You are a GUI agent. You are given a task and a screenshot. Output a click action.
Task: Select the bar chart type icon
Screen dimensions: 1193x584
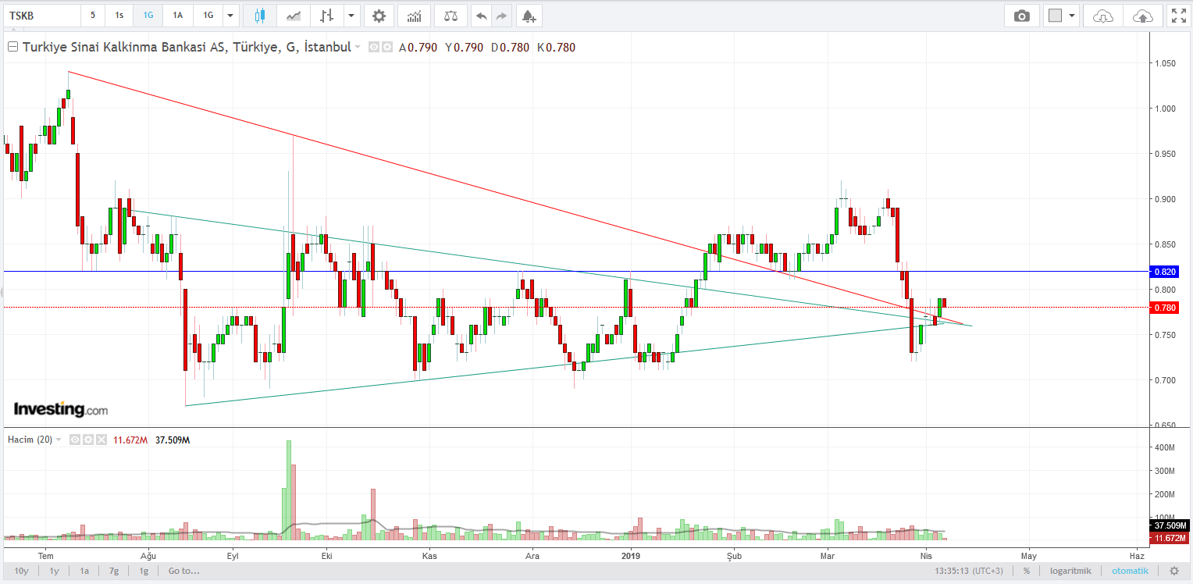point(327,16)
